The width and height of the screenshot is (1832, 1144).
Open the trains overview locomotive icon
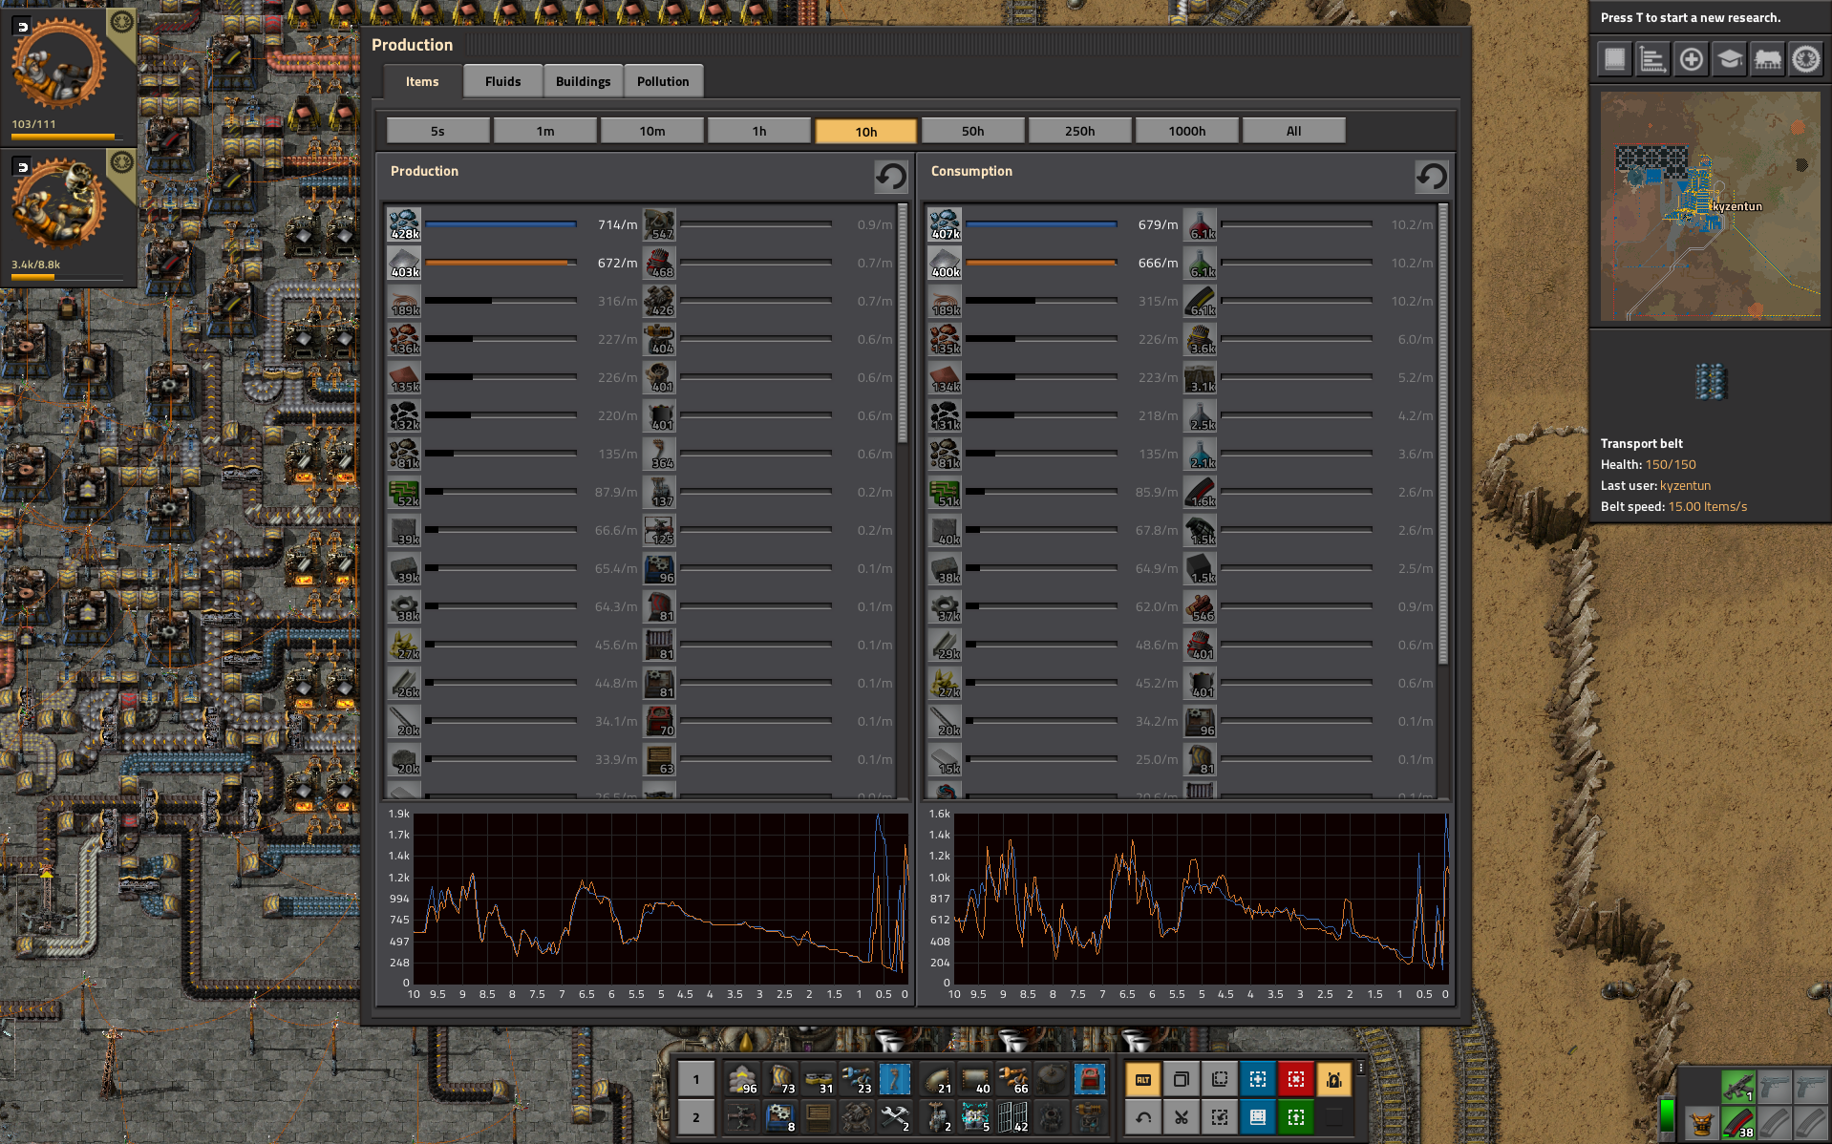1767,59
